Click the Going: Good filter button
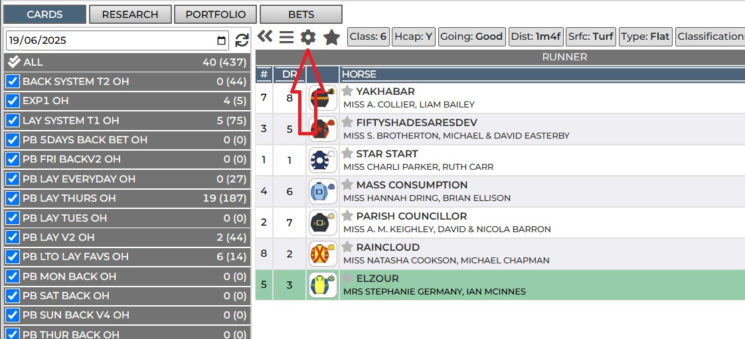The width and height of the screenshot is (745, 339). [472, 36]
